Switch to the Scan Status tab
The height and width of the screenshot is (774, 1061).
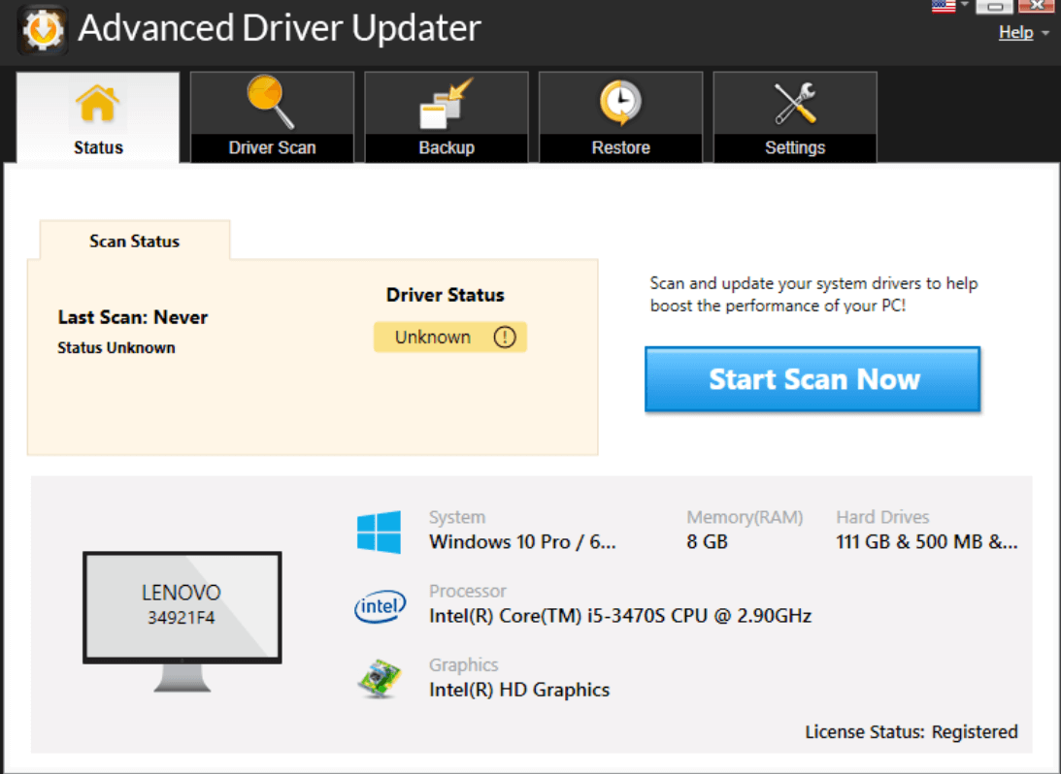point(134,241)
